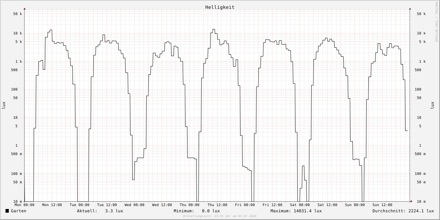Click the vertical "lux" label beside right axis
This screenshot has width=440, height=220.
(x=433, y=106)
